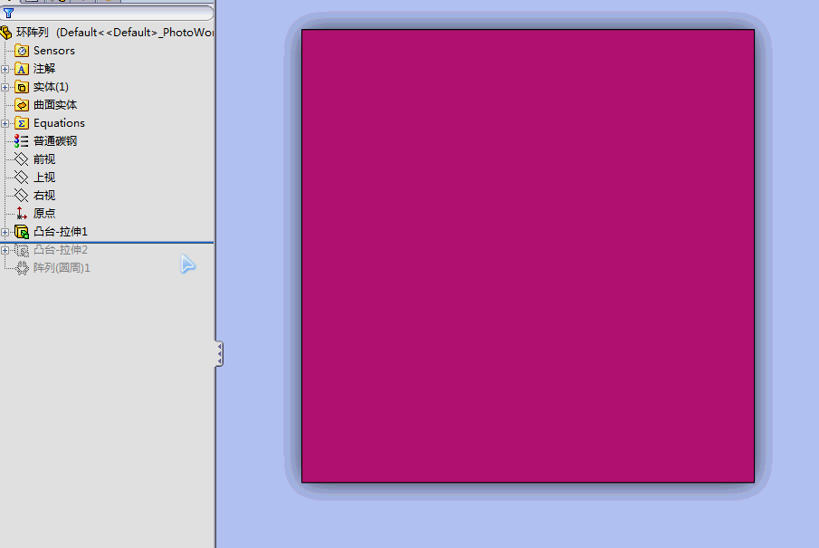The height and width of the screenshot is (548, 819).
Task: Select the 阵列(圆周)1 label
Action: 62,268
